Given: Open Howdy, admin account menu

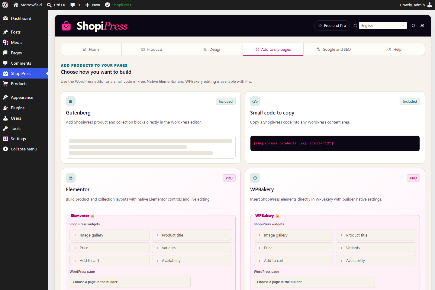Looking at the screenshot, I should 416,5.
